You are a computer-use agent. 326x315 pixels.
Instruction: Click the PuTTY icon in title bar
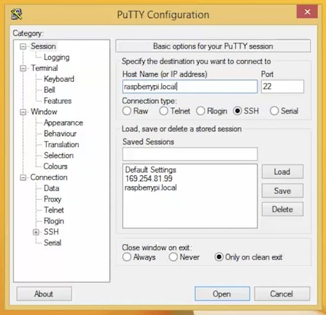pyautogui.click(x=16, y=14)
